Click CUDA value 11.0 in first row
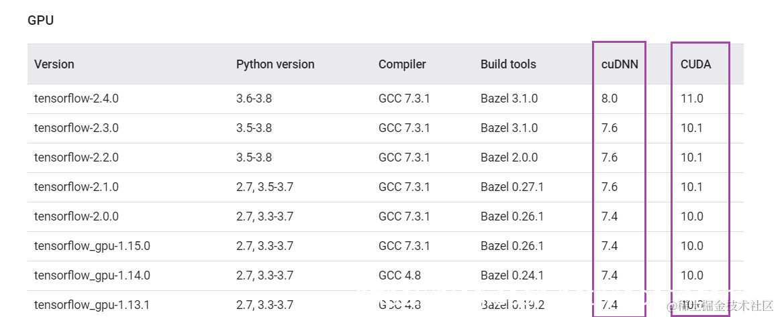This screenshot has height=317, width=778. (x=692, y=99)
